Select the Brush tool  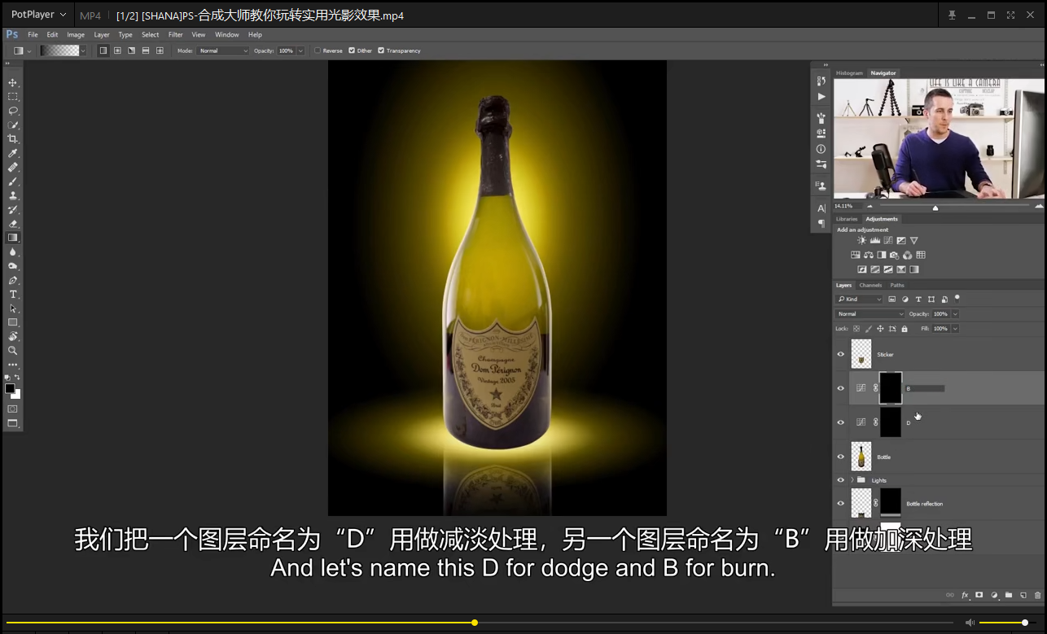click(x=13, y=181)
